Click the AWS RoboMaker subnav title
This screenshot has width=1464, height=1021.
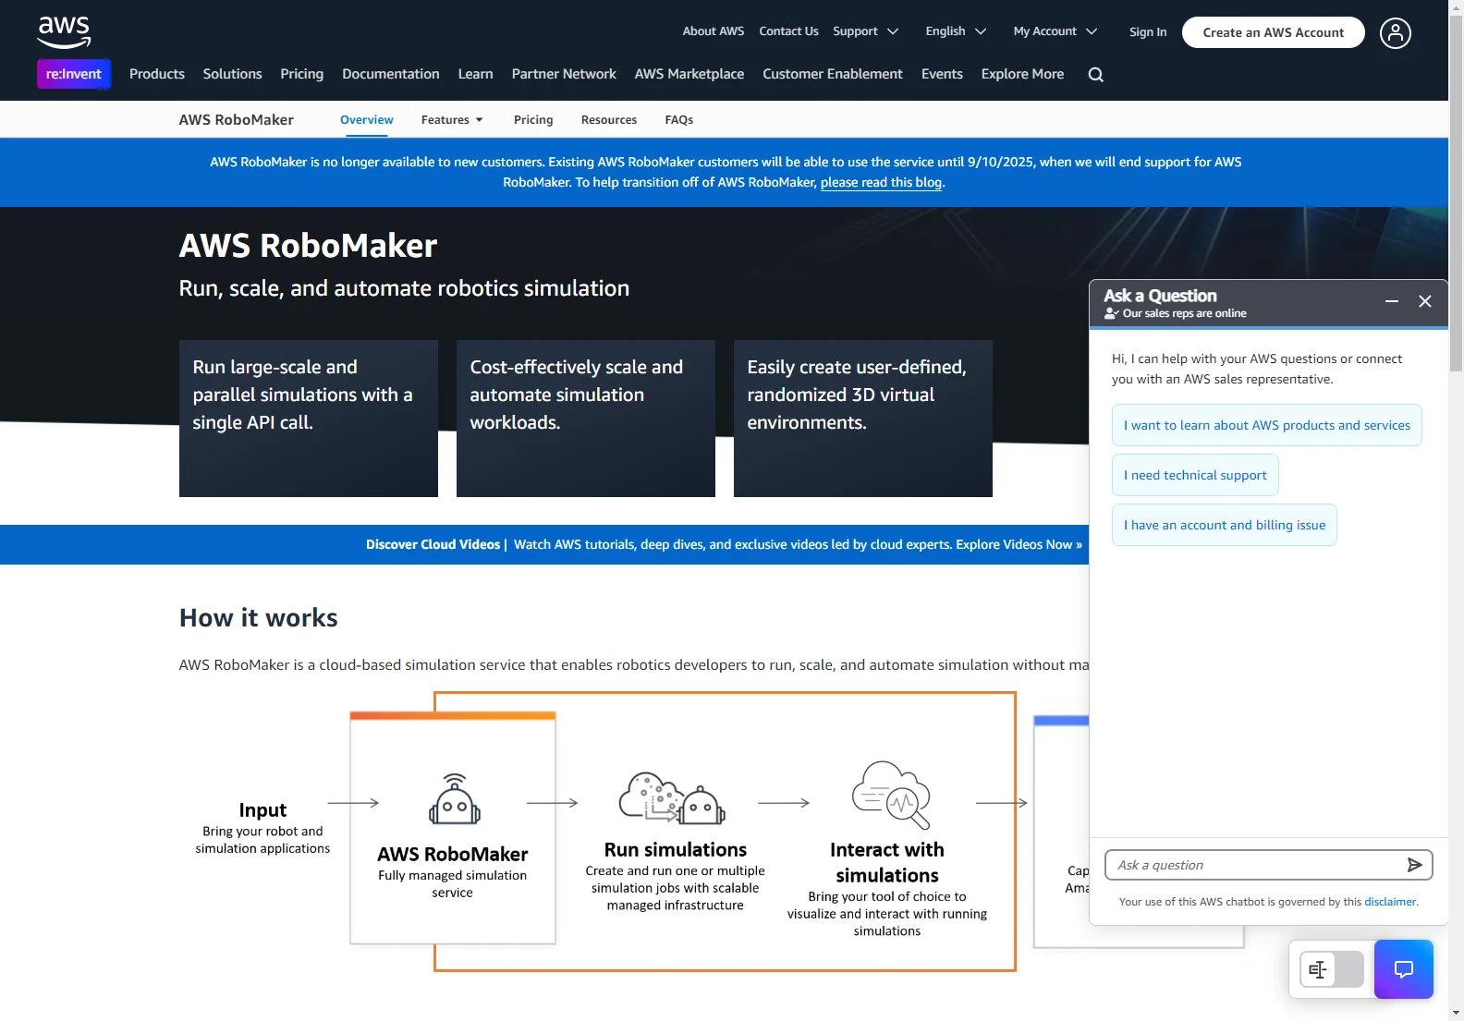pos(237,120)
